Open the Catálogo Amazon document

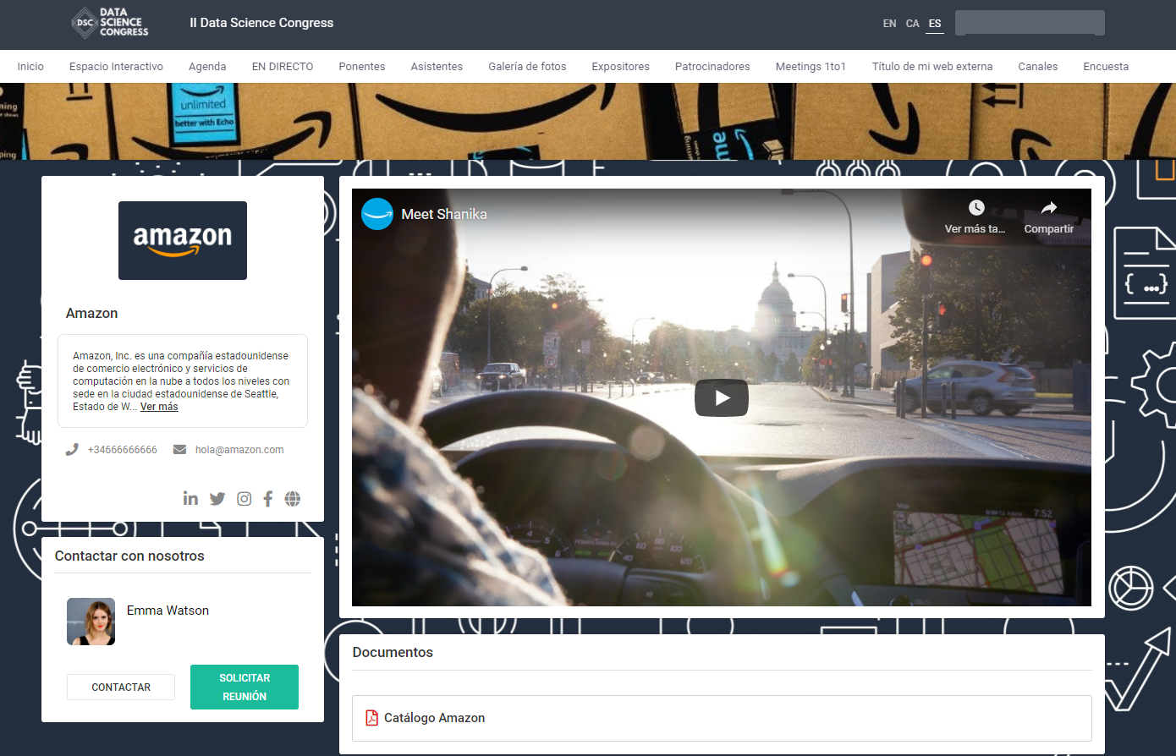tap(722, 718)
